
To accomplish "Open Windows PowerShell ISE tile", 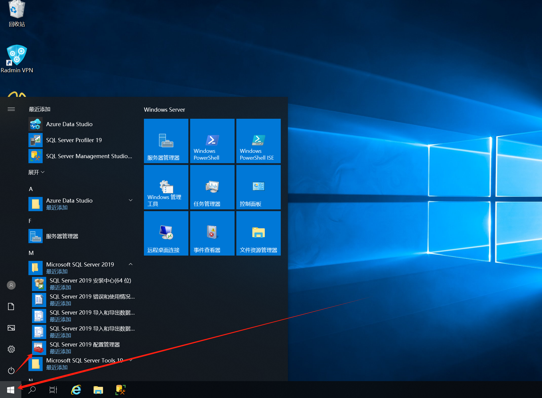I will [258, 141].
